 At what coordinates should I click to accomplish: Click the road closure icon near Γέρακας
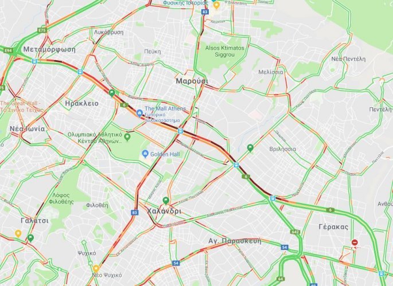[x=355, y=242]
